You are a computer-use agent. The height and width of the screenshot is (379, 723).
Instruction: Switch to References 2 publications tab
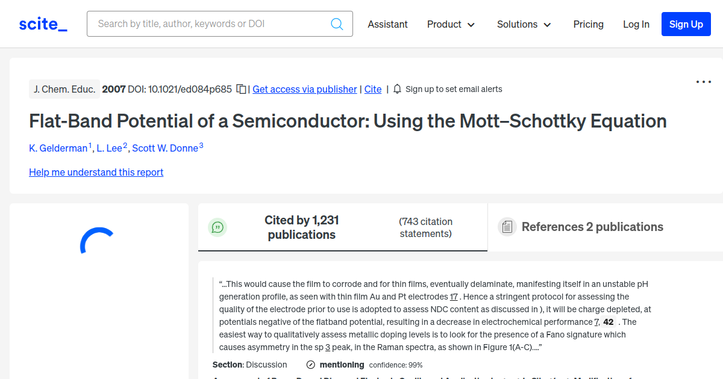pos(592,227)
